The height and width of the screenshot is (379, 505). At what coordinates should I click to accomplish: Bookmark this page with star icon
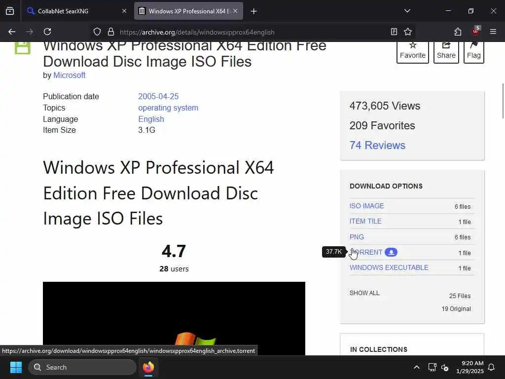point(408,32)
